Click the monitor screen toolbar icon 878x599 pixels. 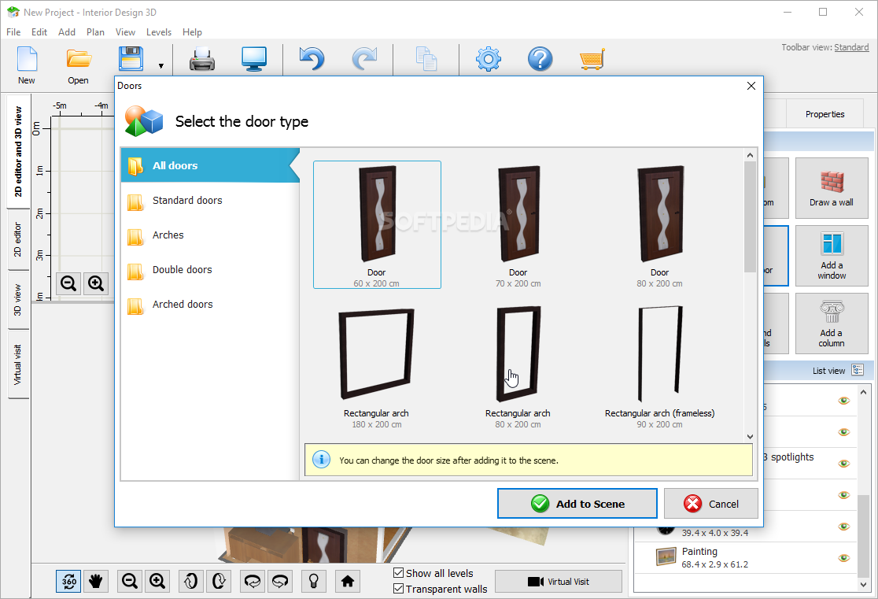(254, 59)
